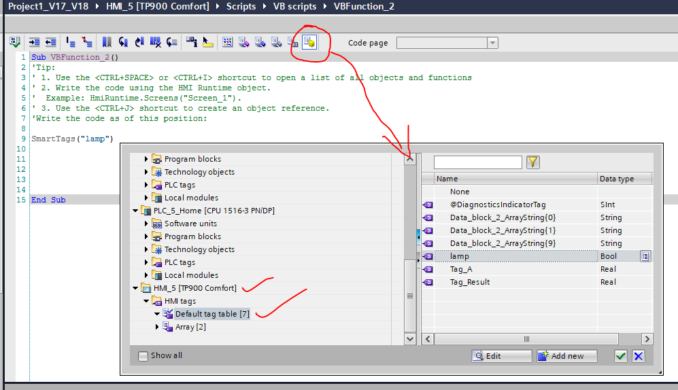Screen dimensions: 678x390
Task: Collapse the HMI_5 [TP900 Comfort] node
Action: click(x=135, y=288)
